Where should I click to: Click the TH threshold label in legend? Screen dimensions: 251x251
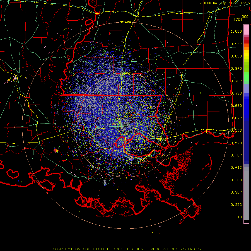click(x=240, y=217)
